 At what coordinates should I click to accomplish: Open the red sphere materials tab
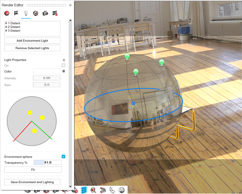pyautogui.click(x=7, y=13)
